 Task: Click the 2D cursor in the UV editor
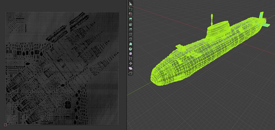pyautogui.click(x=5, y=125)
